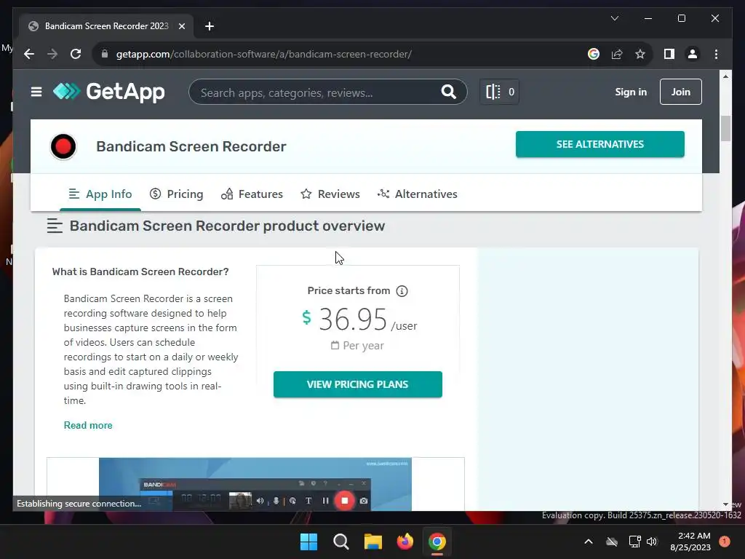
Task: Open Chrome profile icon
Action: [693, 54]
